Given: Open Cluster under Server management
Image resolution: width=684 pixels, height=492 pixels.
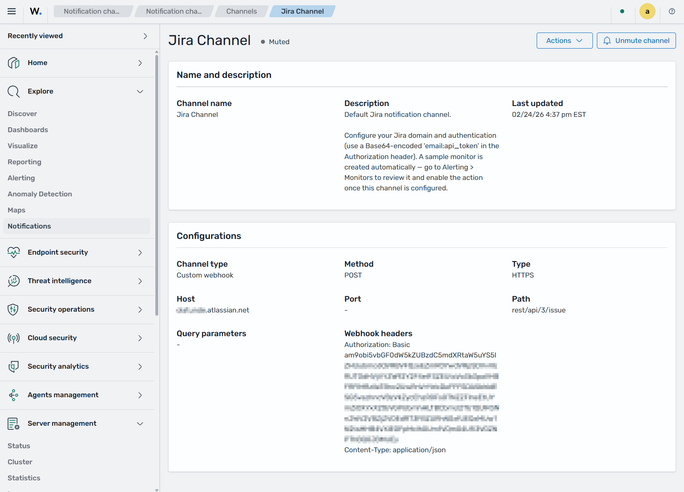Looking at the screenshot, I should pos(20,462).
